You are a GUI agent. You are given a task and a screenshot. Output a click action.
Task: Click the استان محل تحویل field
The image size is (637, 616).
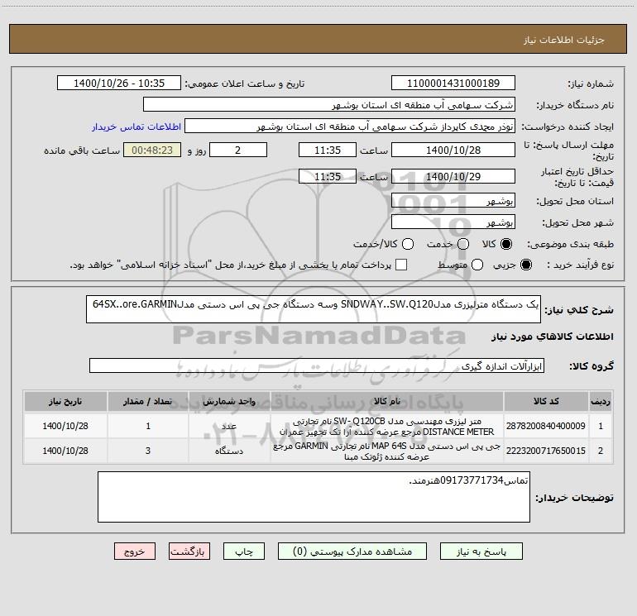click(x=453, y=201)
